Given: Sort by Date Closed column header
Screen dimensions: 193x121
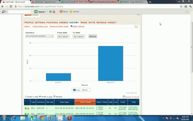Looking at the screenshot, I should pos(85,102).
